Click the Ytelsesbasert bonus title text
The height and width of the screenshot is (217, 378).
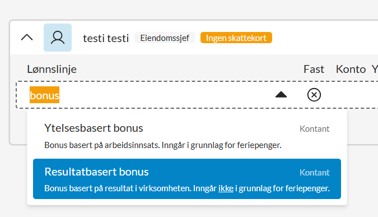pyautogui.click(x=94, y=128)
